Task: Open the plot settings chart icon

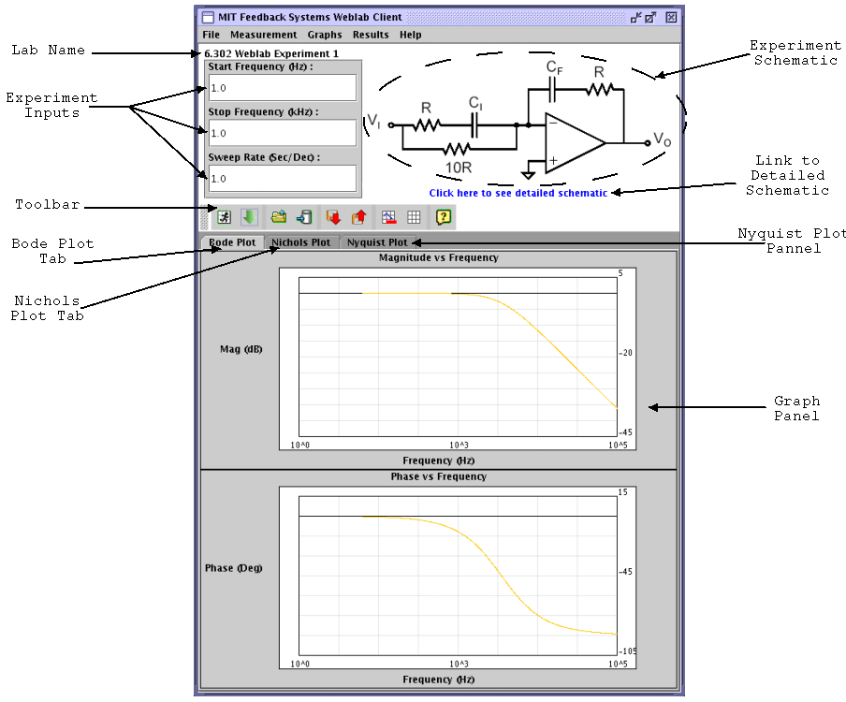Action: click(389, 216)
